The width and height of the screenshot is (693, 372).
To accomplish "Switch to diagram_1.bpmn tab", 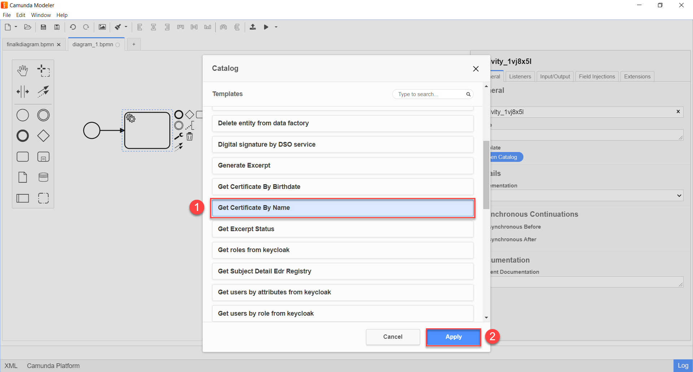I will 93,44.
